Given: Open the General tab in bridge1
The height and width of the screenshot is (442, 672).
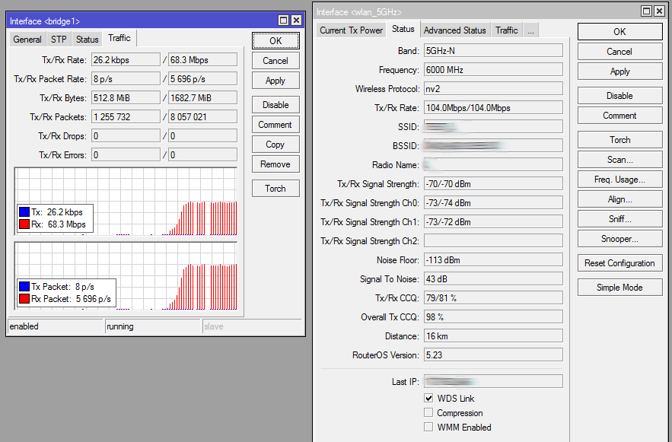Looking at the screenshot, I should [27, 40].
